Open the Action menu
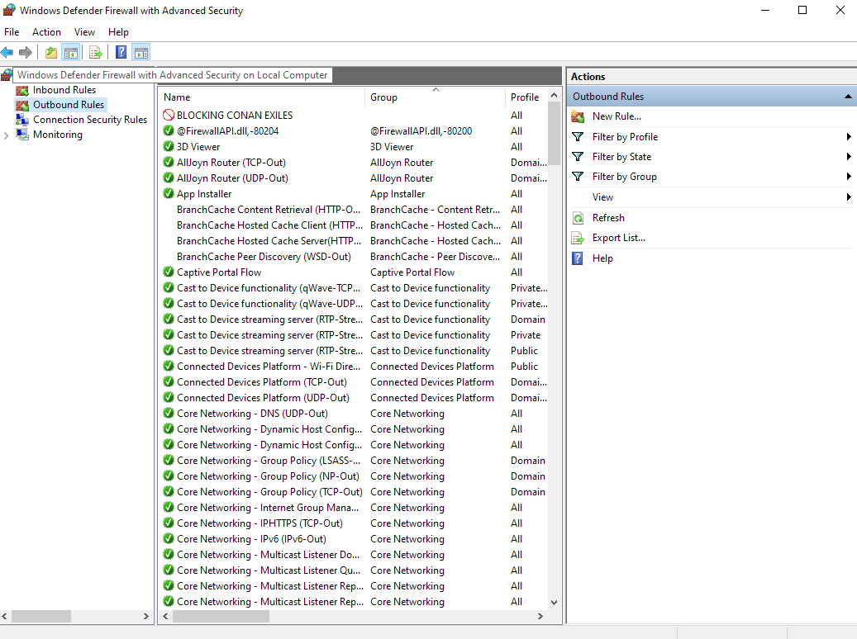This screenshot has height=639, width=857. coord(46,32)
